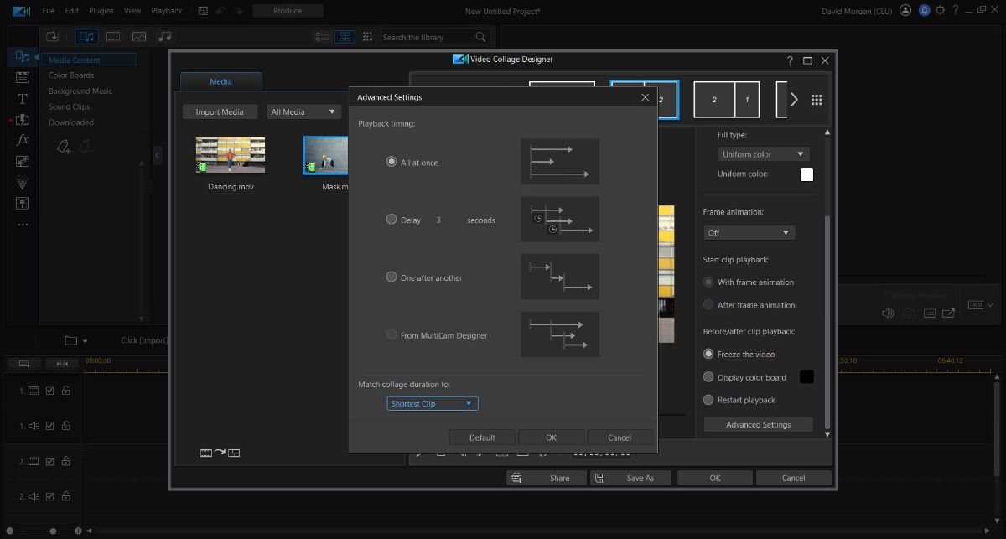Image resolution: width=1006 pixels, height=539 pixels.
Task: Open the Playback menu
Action: tap(166, 10)
